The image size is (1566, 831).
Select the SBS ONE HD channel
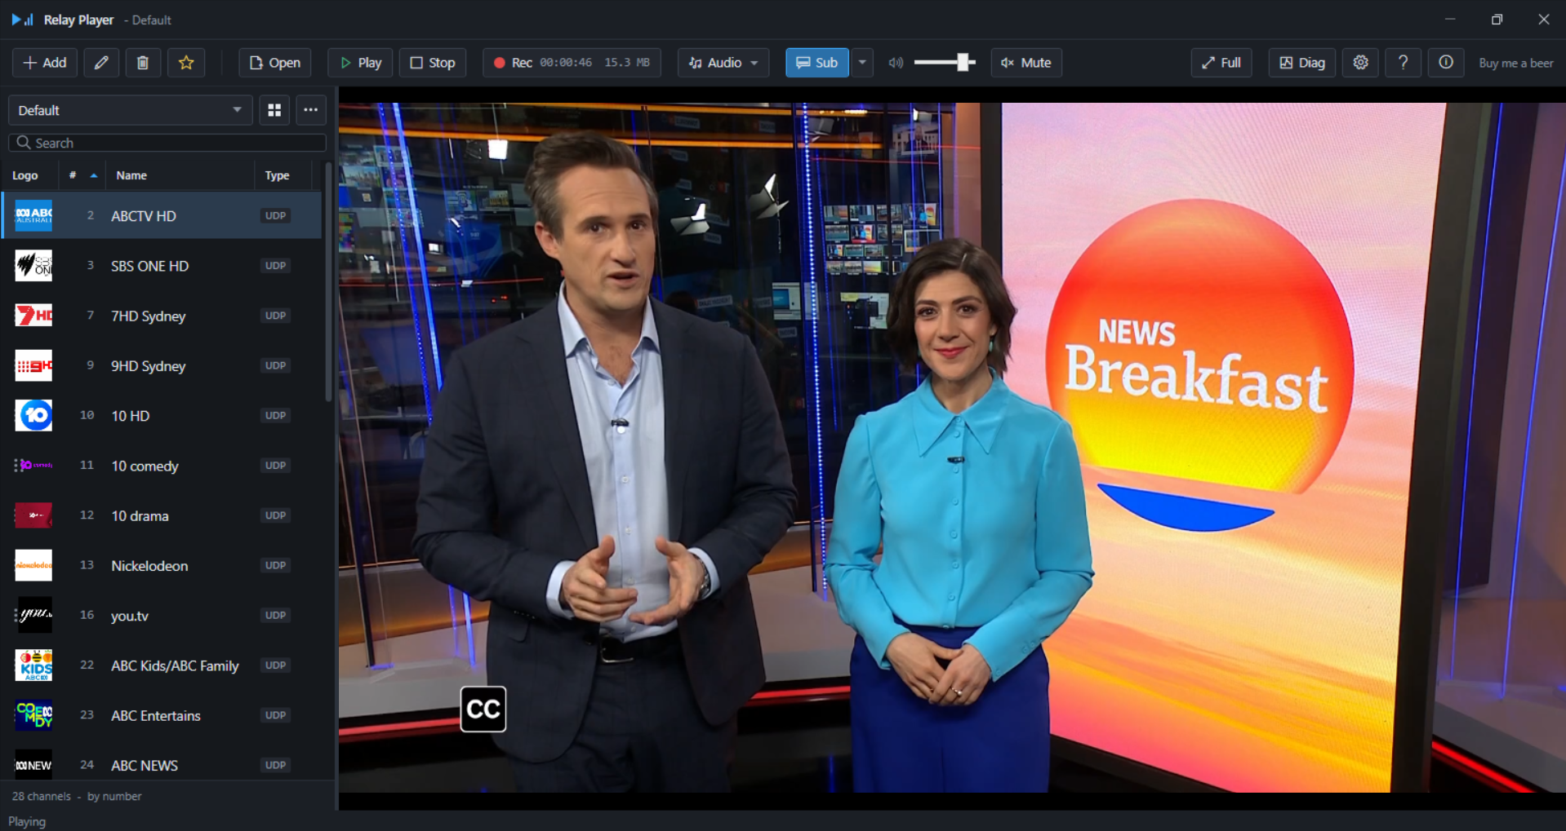tap(162, 266)
